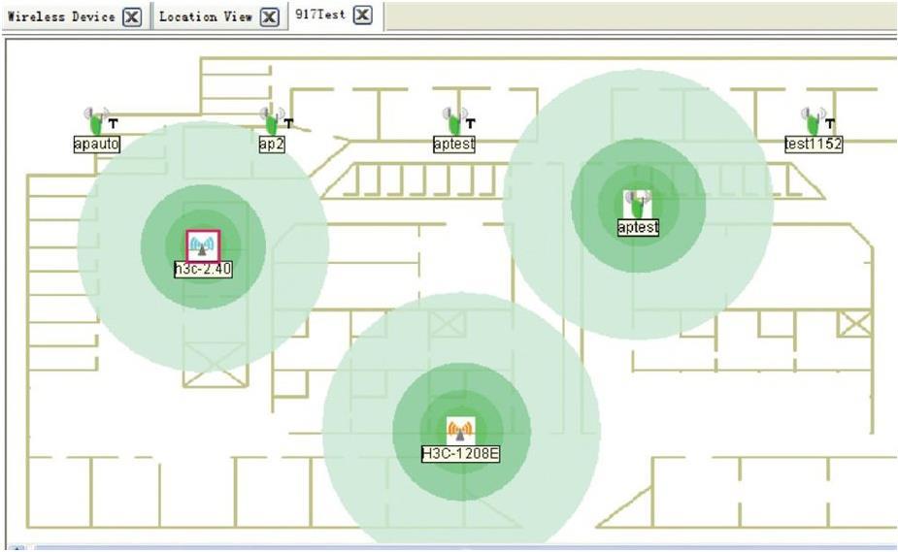Screen dimensions: 898x552
Task: Click the aptest label outside any coverage circle
Action: (x=453, y=144)
